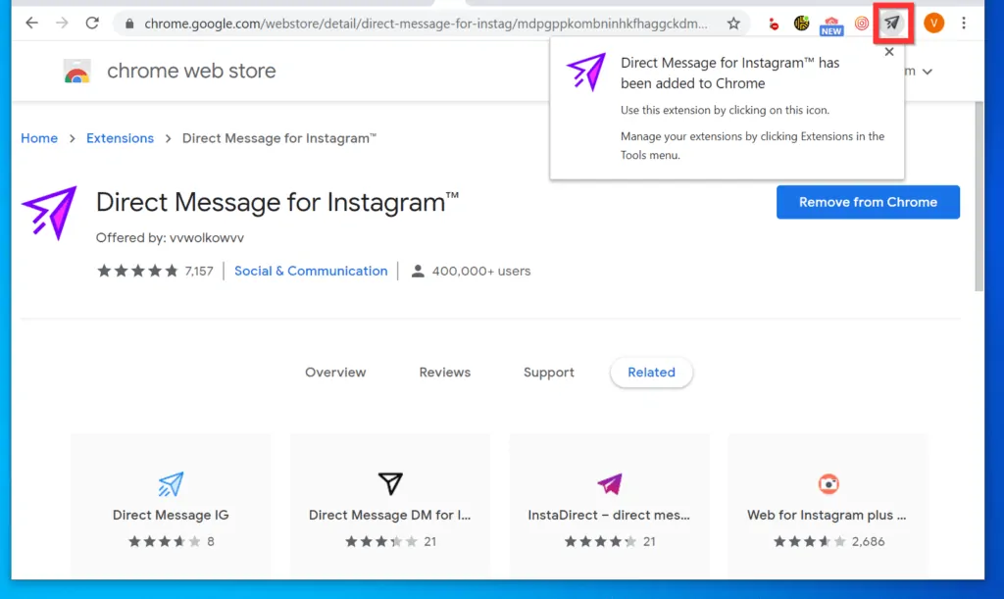Click the black triangle icon of Direct Message DM
Viewport: 1004px width, 599px height.
(x=390, y=484)
